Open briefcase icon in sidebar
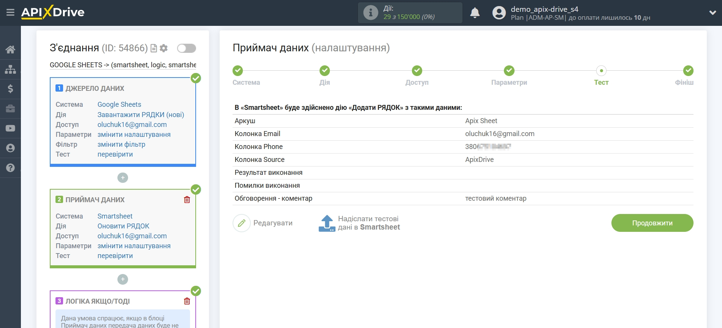This screenshot has height=328, width=722. 10,109
